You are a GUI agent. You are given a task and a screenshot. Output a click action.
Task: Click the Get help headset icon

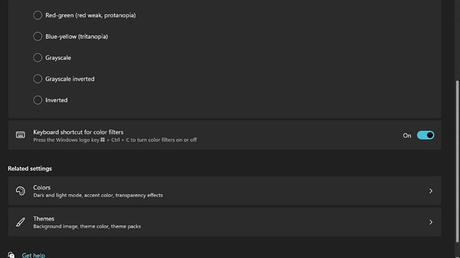(11, 255)
